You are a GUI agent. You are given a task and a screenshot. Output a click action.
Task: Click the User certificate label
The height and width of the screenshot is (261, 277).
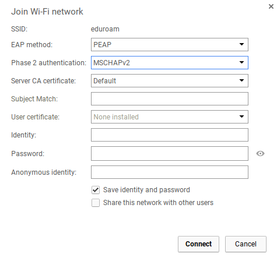35,117
